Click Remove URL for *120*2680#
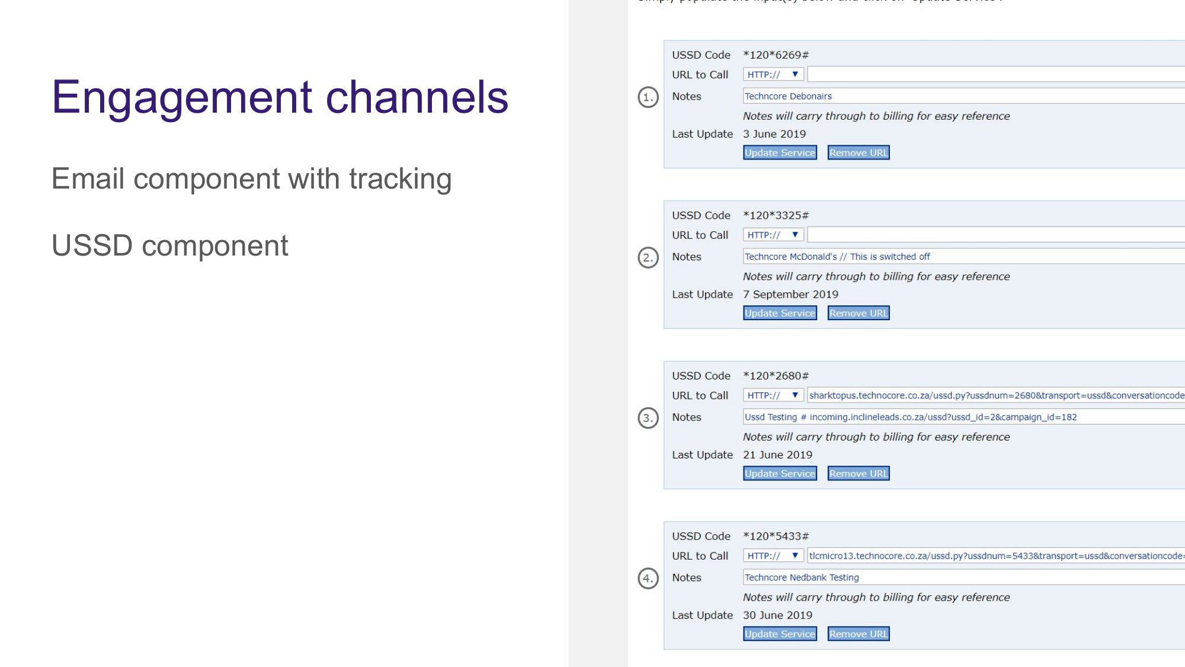This screenshot has height=667, width=1185. (x=858, y=473)
